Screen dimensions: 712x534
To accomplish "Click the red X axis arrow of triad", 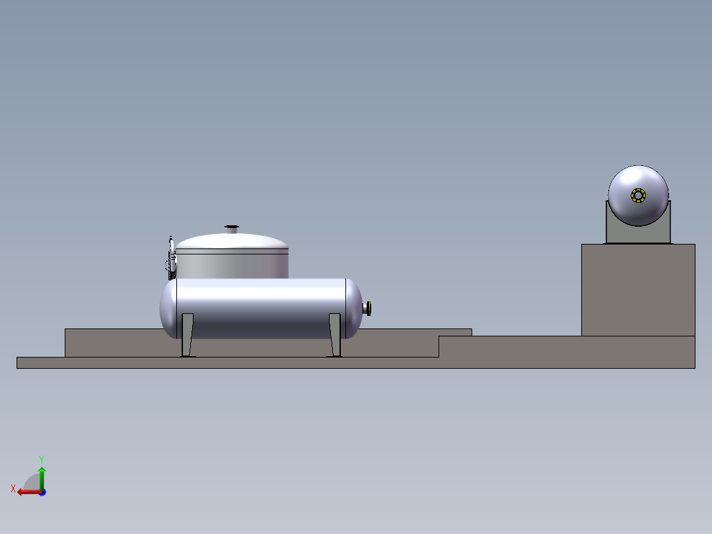I will (x=28, y=492).
